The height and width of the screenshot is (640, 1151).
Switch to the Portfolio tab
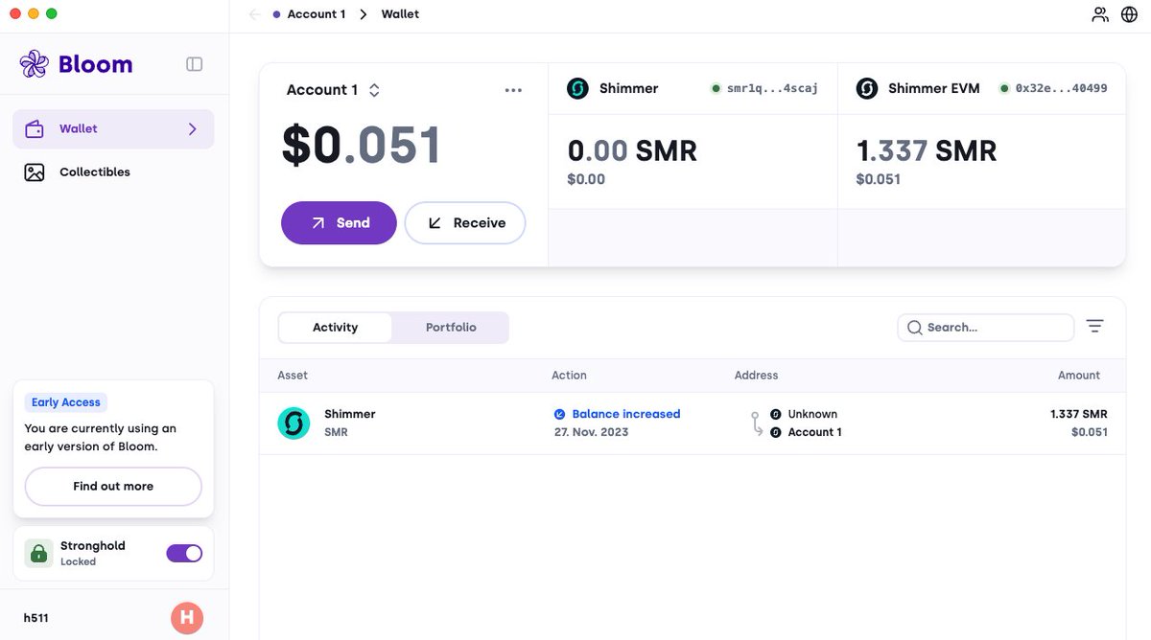[x=451, y=328]
